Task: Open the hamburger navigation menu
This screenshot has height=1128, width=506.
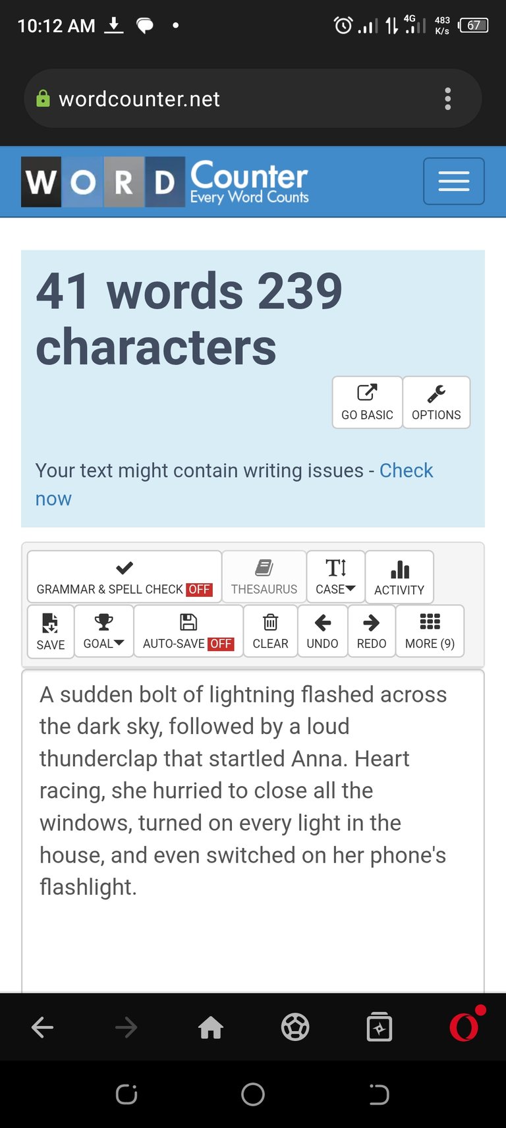Action: [453, 181]
